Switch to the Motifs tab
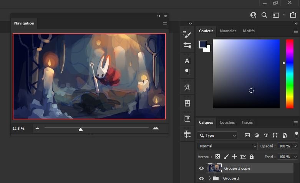 (x=249, y=31)
